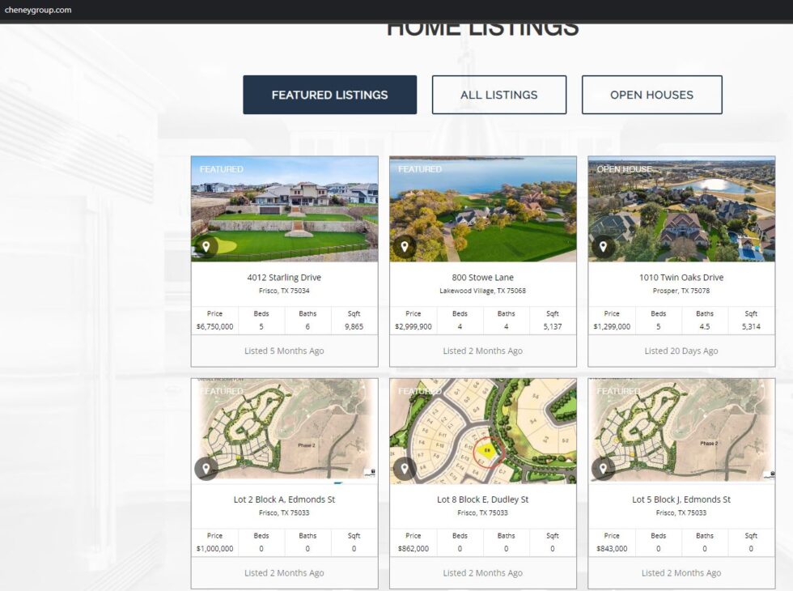Switch to the Featured Listings tab
The width and height of the screenshot is (793, 591).
click(329, 95)
